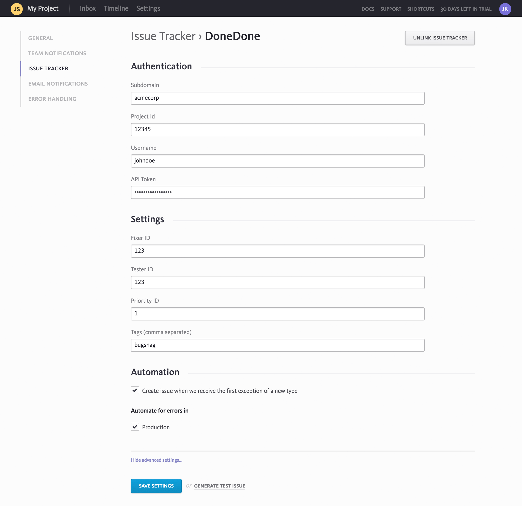Open the Settings menu
The height and width of the screenshot is (506, 522).
tap(148, 8)
